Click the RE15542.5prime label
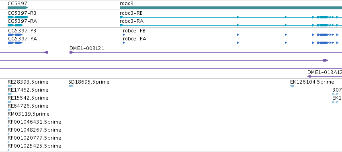Screen dimensions: 342x152 28,98
